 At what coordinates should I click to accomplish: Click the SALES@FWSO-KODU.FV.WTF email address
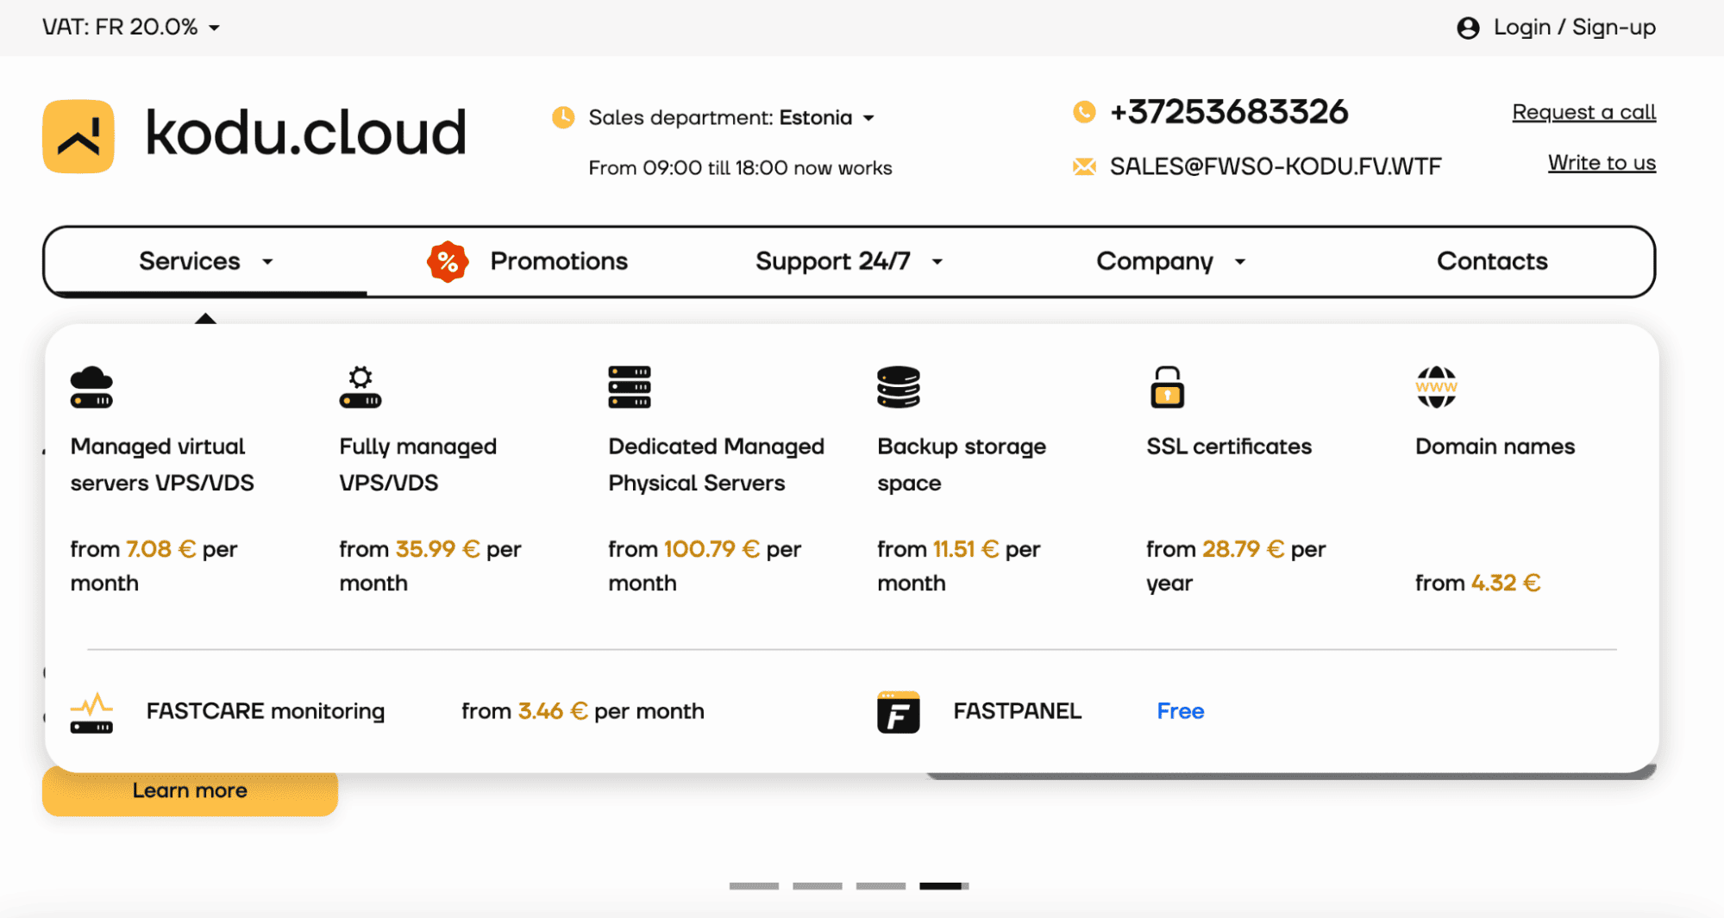pos(1276,166)
